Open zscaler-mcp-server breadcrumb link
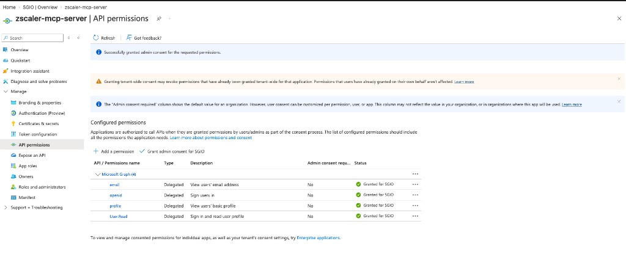The image size is (626, 263). 86,7
